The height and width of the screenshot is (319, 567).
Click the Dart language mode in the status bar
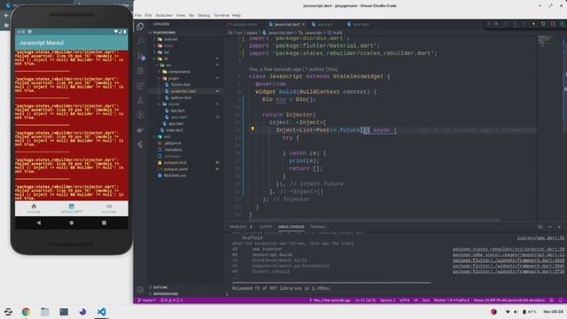pos(426,300)
